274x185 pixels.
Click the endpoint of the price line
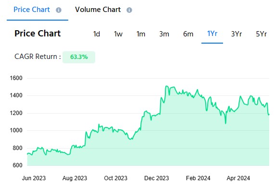click(x=269, y=115)
